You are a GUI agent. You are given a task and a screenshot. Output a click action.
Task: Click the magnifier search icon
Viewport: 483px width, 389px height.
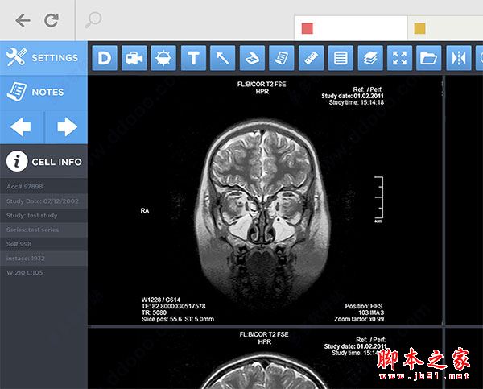pos(93,20)
